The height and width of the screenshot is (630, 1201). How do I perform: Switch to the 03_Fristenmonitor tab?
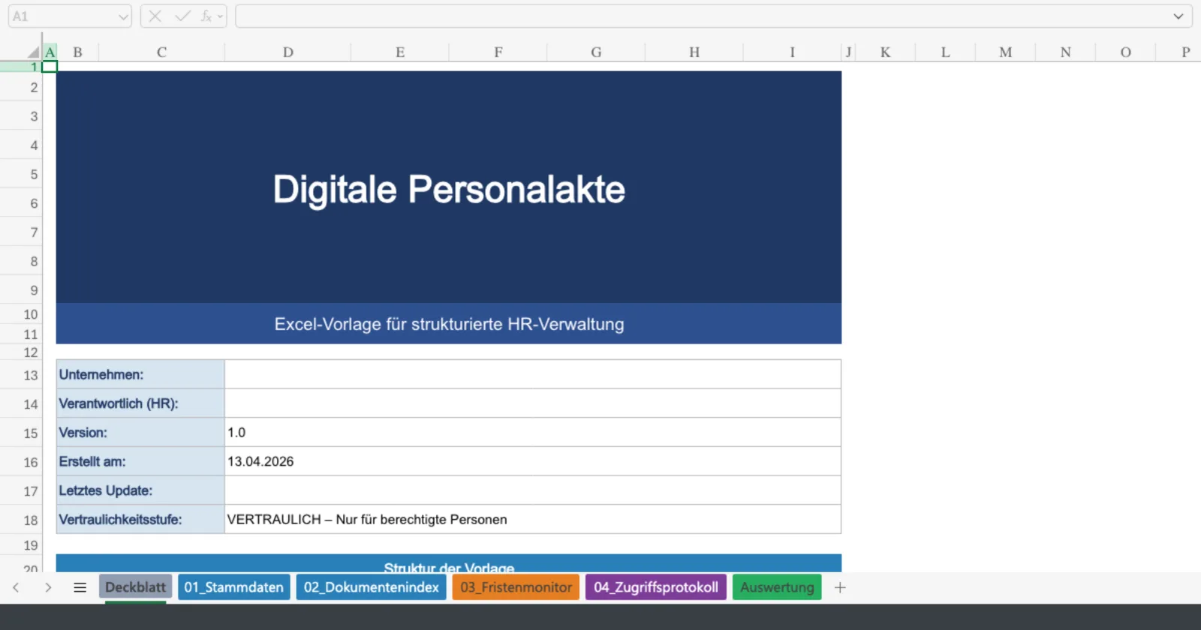coord(516,587)
